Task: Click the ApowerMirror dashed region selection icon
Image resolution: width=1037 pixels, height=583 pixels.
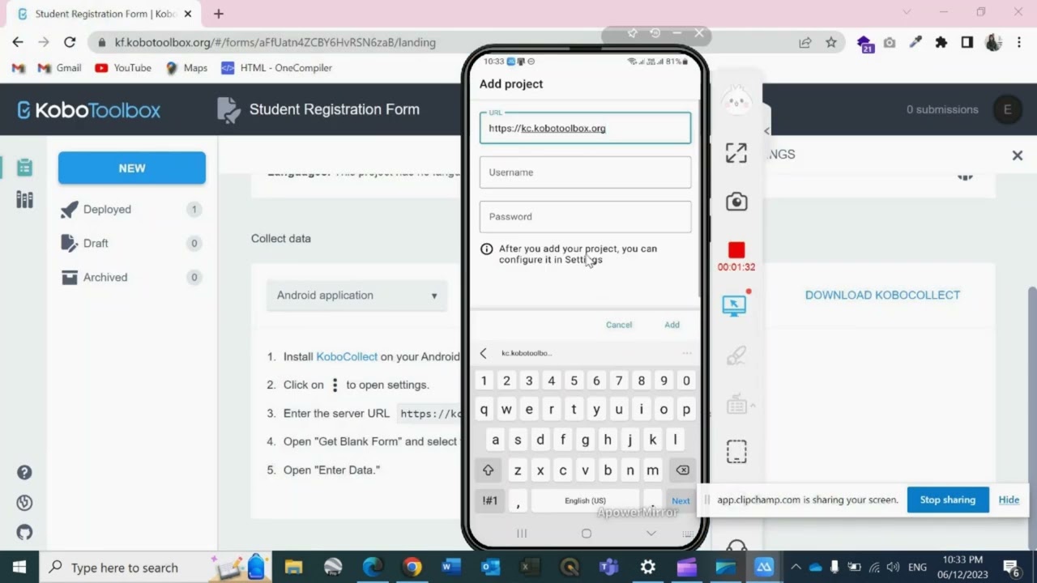Action: point(736,452)
